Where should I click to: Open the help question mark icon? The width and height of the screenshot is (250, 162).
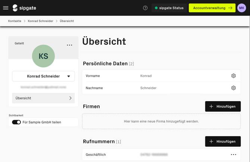point(145,8)
